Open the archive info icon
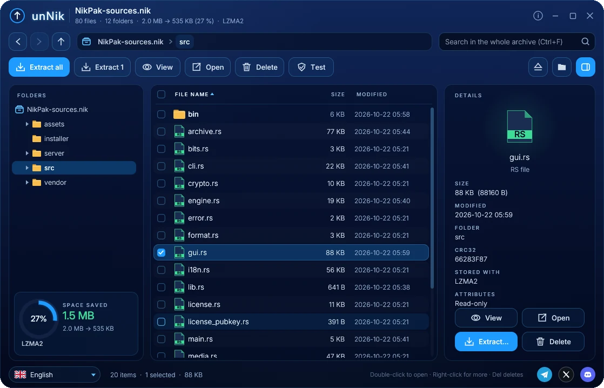604x388 pixels. pos(538,16)
